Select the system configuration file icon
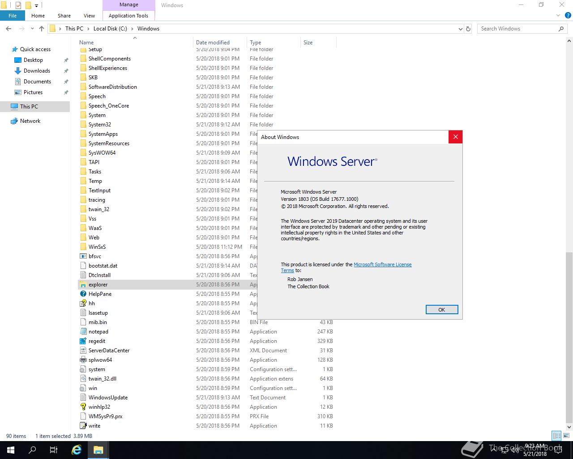The height and width of the screenshot is (459, 573). pyautogui.click(x=83, y=369)
